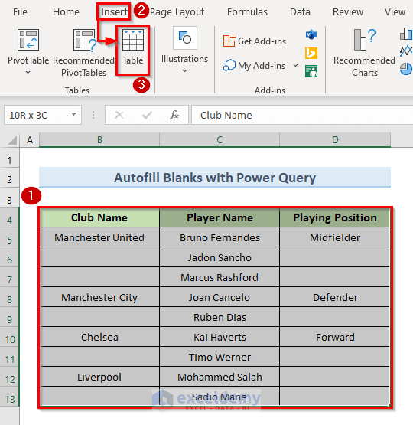Switch to the Review tab

(348, 12)
